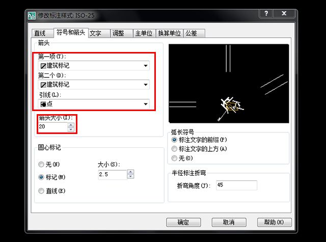The height and width of the screenshot is (242, 326).
Task: Open the 第一项(T) arrowhead dropdown
Action: [94, 66]
